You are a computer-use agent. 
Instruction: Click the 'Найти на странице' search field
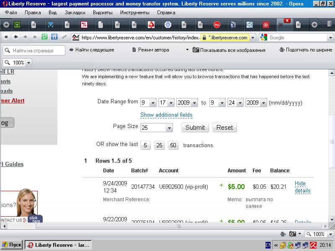click(x=34, y=51)
